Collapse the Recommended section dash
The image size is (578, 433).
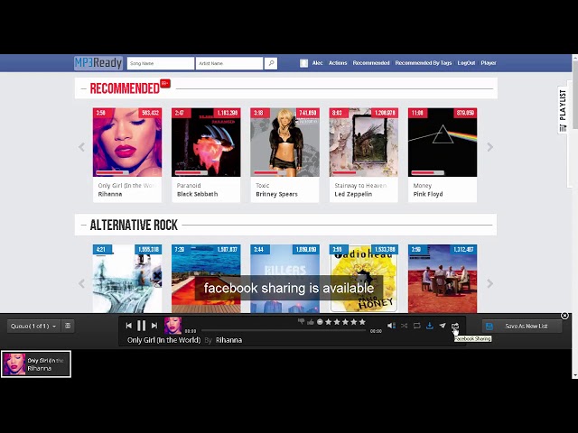click(83, 88)
